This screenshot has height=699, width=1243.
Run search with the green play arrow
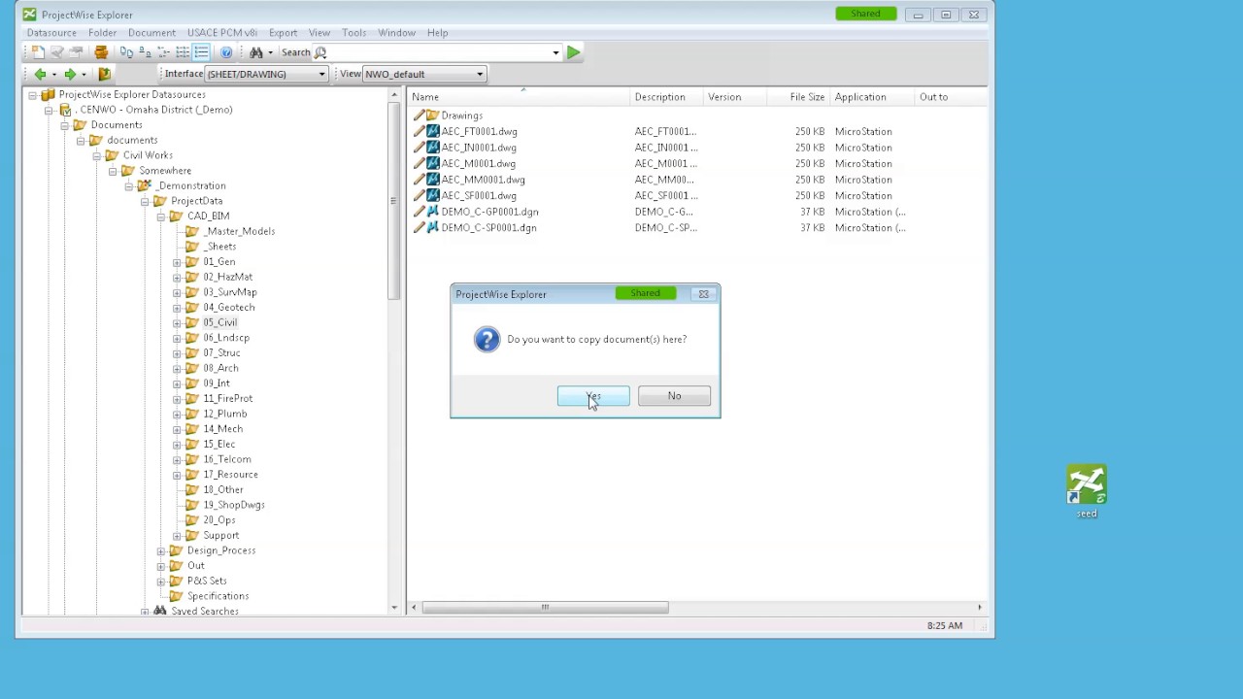point(574,52)
